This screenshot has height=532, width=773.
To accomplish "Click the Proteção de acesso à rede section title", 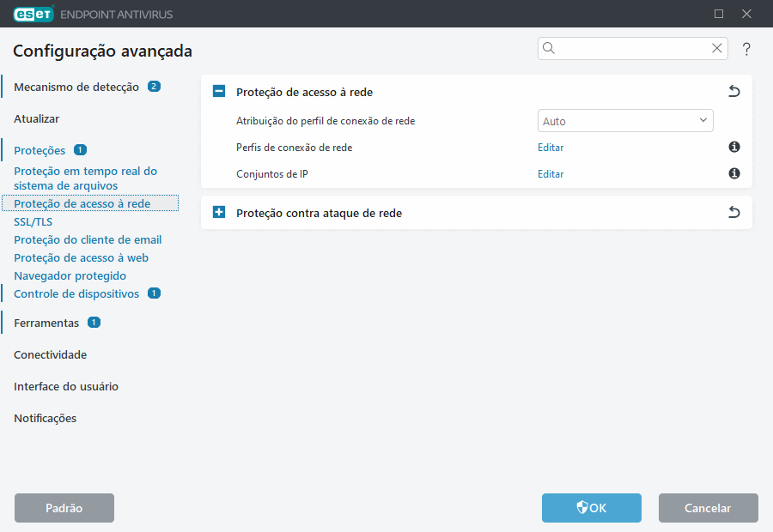I will pos(304,92).
